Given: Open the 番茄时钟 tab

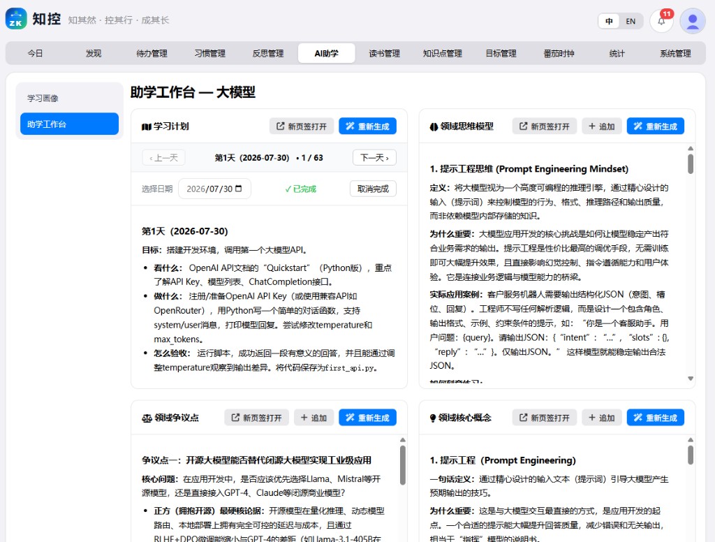Looking at the screenshot, I should 559,53.
